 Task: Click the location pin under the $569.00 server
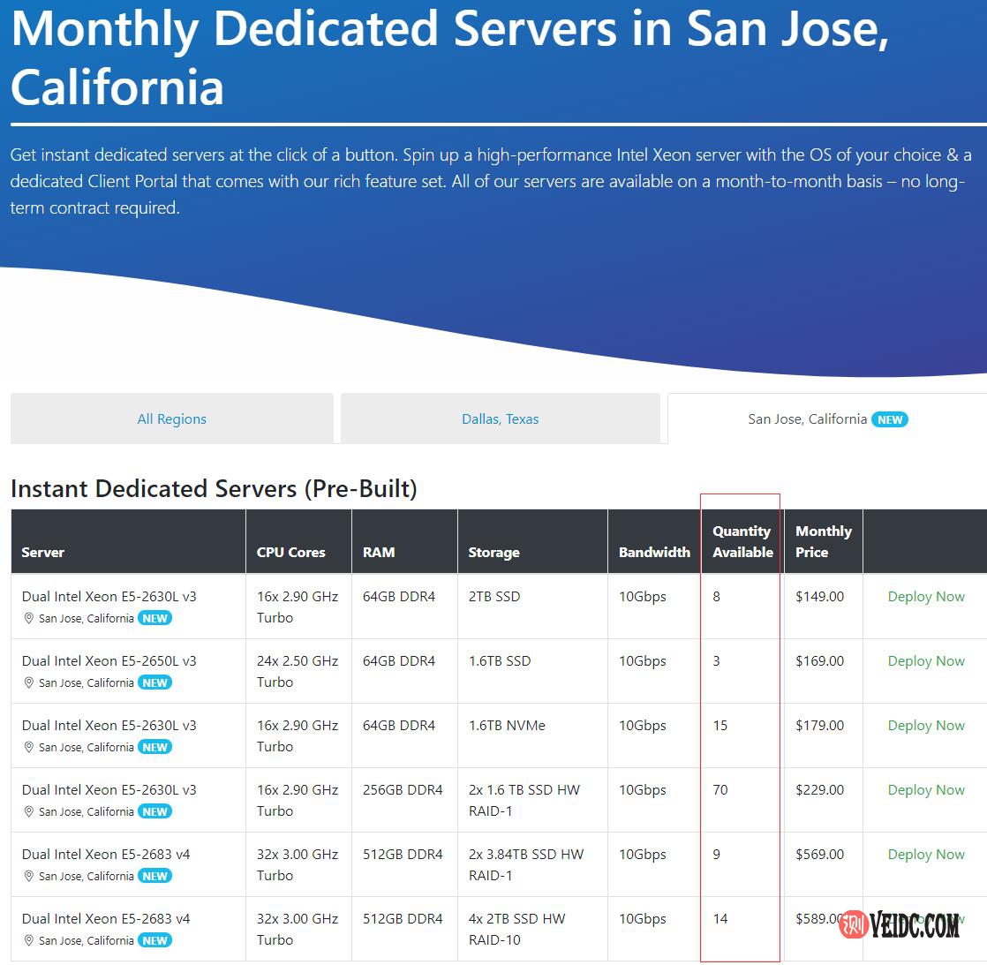(x=28, y=876)
